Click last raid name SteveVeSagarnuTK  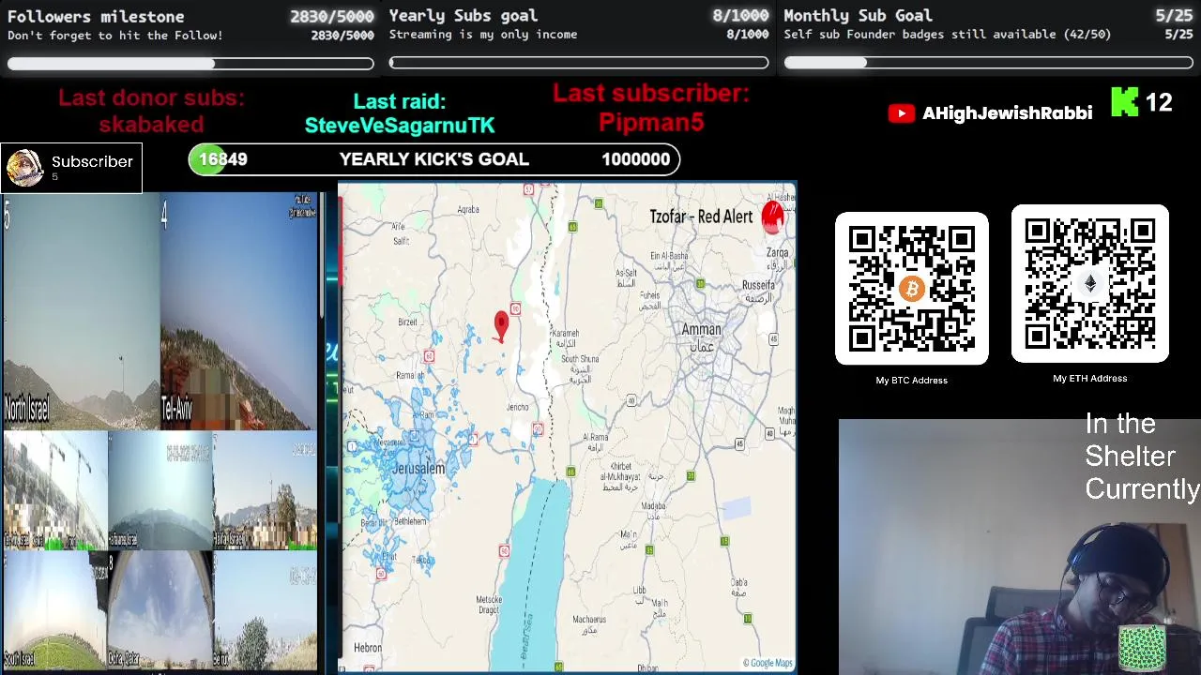coord(400,126)
